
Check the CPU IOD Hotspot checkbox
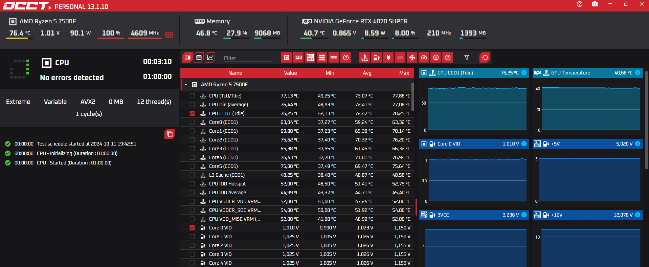[192, 184]
